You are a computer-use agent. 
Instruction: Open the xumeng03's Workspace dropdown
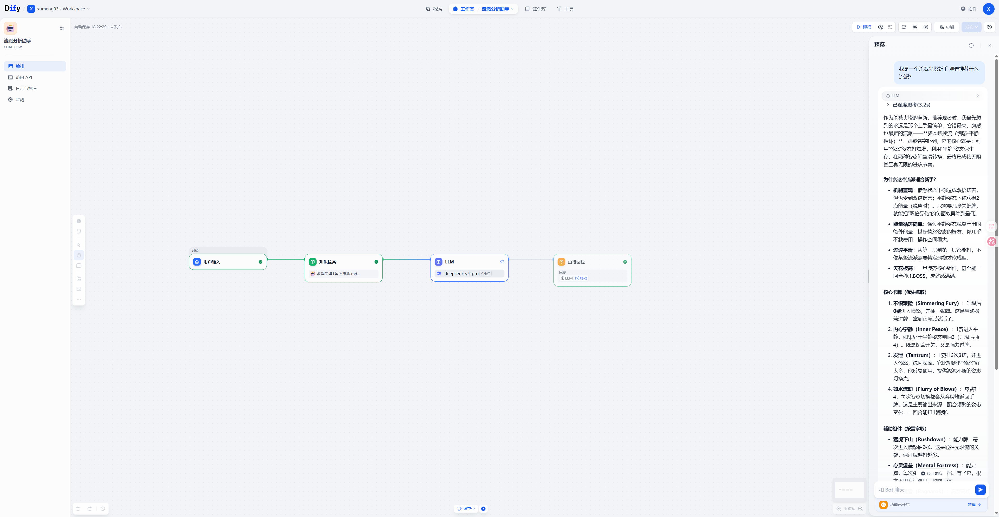tap(59, 9)
